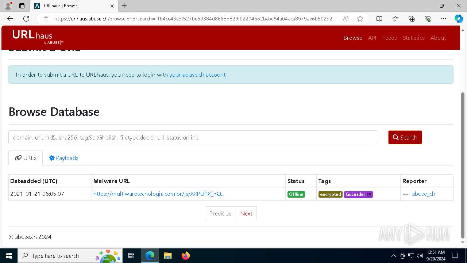Image resolution: width=467 pixels, height=263 pixels.
Task: Open network status tray icon
Action: coord(411,256)
